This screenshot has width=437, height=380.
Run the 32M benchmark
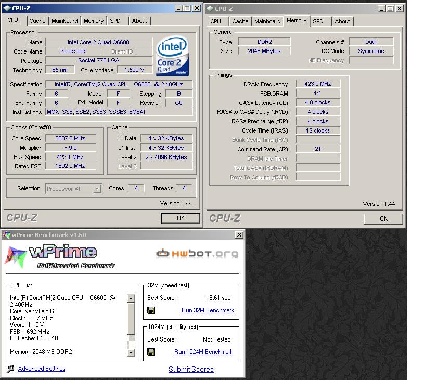[208, 310]
